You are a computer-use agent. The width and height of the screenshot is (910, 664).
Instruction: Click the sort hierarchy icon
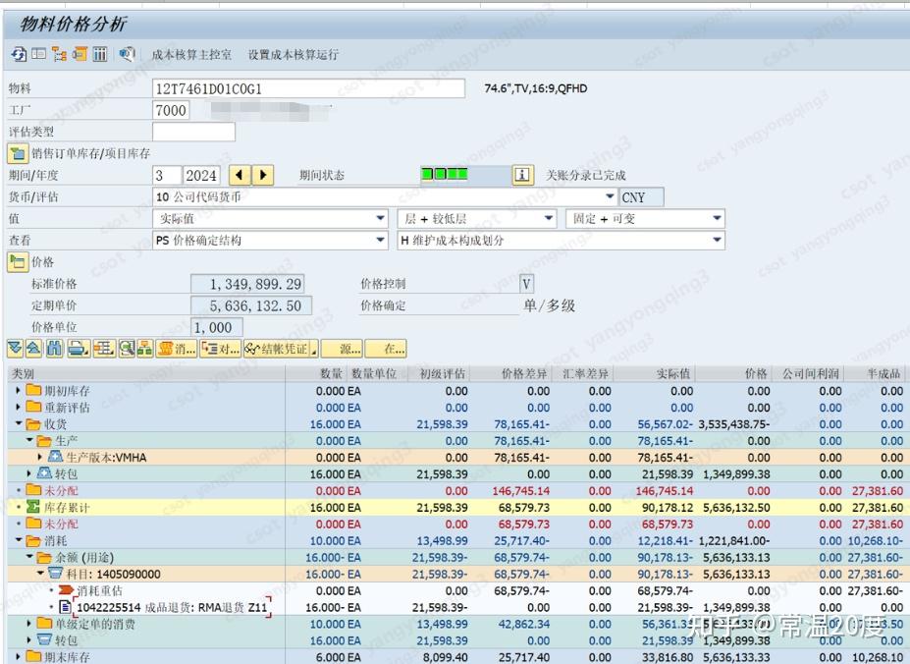61,55
